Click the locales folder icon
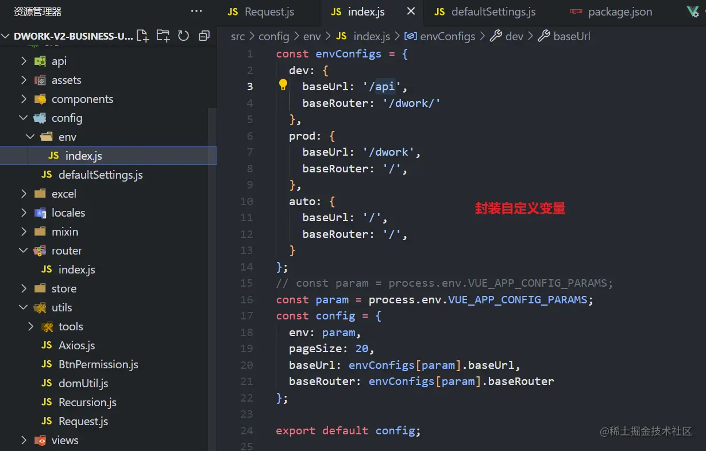Viewport: 706px width, 451px height. (40, 213)
